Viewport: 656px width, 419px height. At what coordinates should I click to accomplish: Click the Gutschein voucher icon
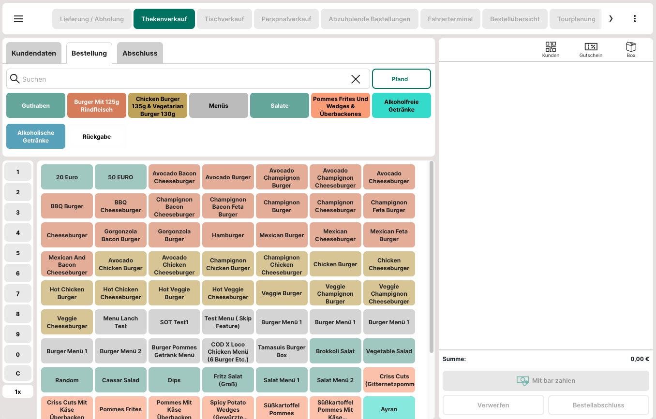coord(591,47)
